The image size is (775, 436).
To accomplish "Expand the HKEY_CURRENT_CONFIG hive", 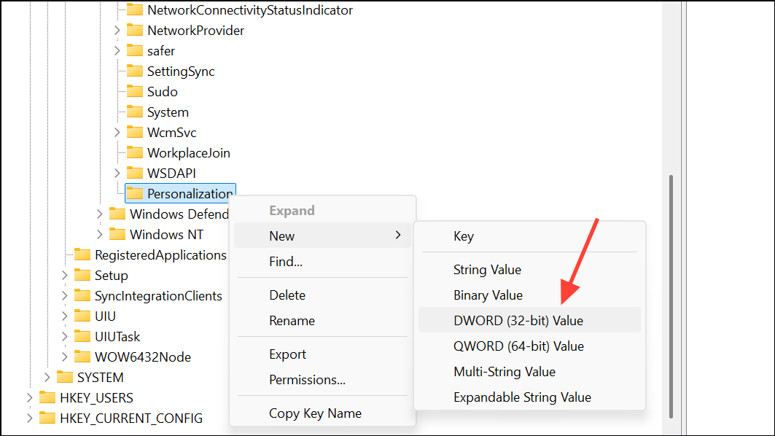I will (30, 419).
